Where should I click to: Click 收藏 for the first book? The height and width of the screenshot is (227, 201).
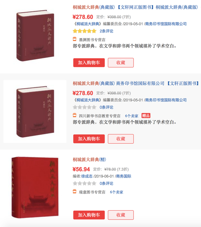point(121,63)
